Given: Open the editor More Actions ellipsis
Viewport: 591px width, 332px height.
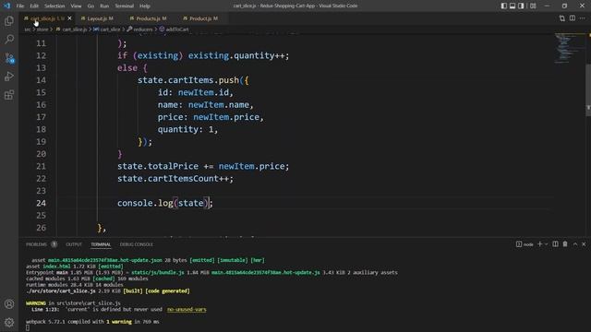Looking at the screenshot, I should (583, 18).
